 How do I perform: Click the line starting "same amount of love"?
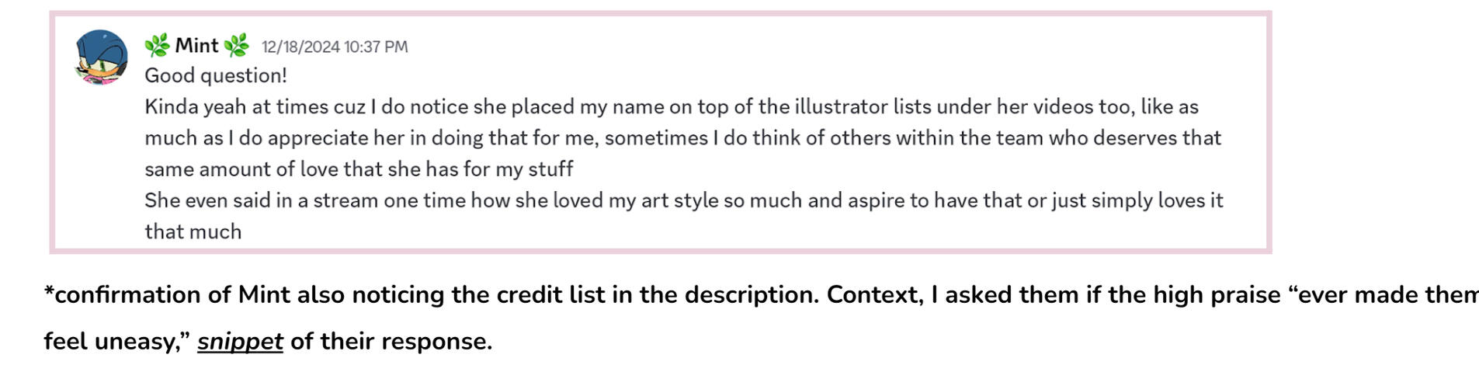pos(359,169)
